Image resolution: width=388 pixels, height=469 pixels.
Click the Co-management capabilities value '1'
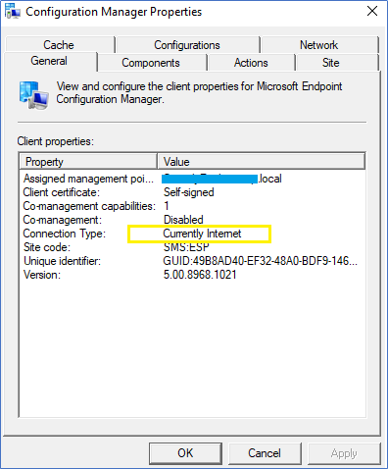[167, 206]
